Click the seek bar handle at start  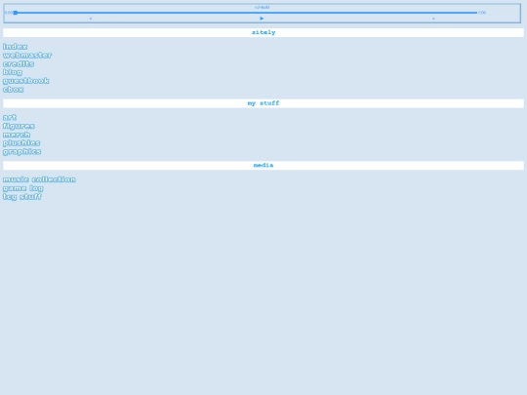click(x=16, y=13)
